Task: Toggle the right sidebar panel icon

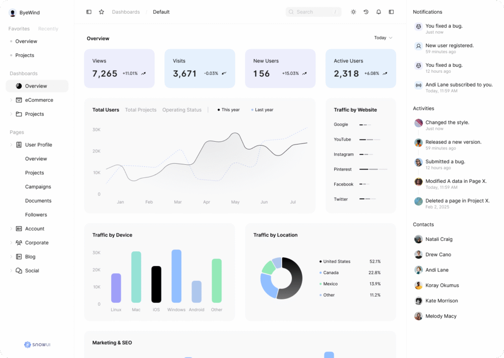Action: (391, 12)
